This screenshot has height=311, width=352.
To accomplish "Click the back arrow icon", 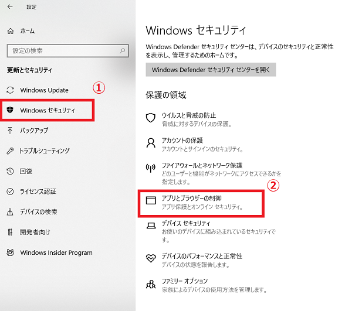I will pyautogui.click(x=10, y=6).
